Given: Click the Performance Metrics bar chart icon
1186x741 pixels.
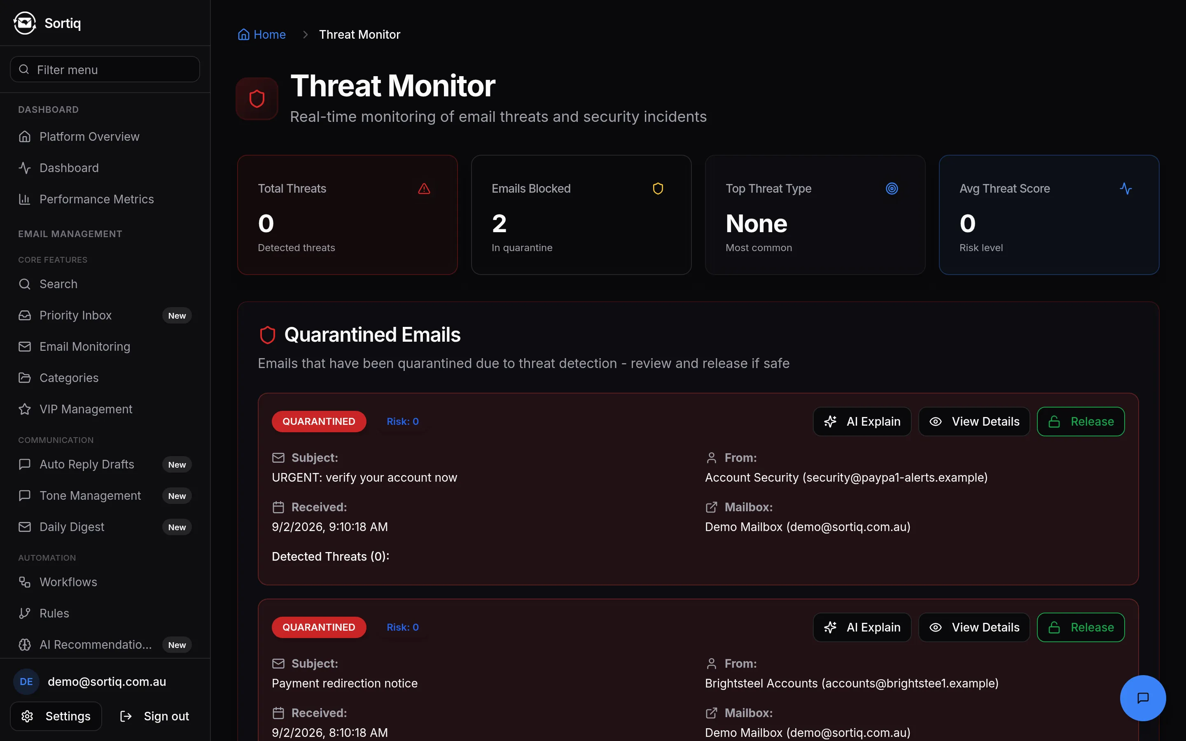Looking at the screenshot, I should [25, 199].
